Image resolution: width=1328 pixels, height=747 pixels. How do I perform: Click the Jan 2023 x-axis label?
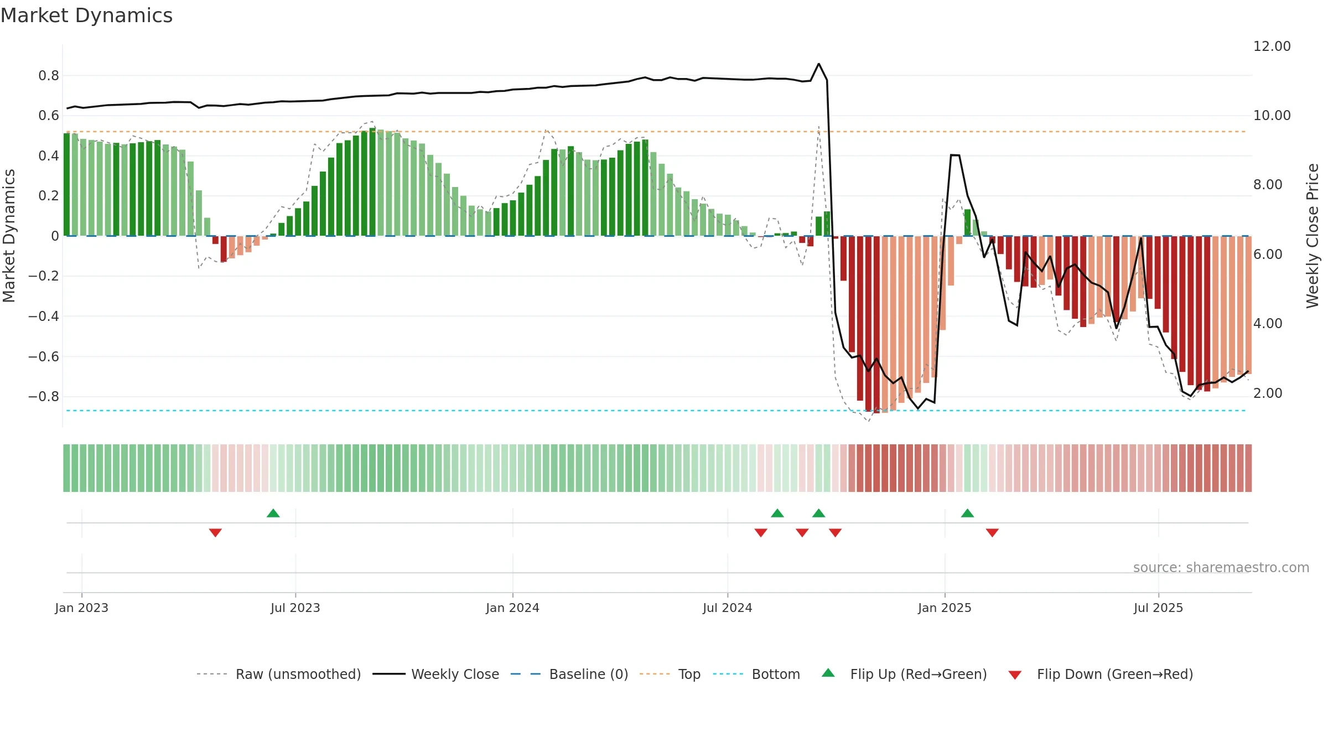click(82, 608)
